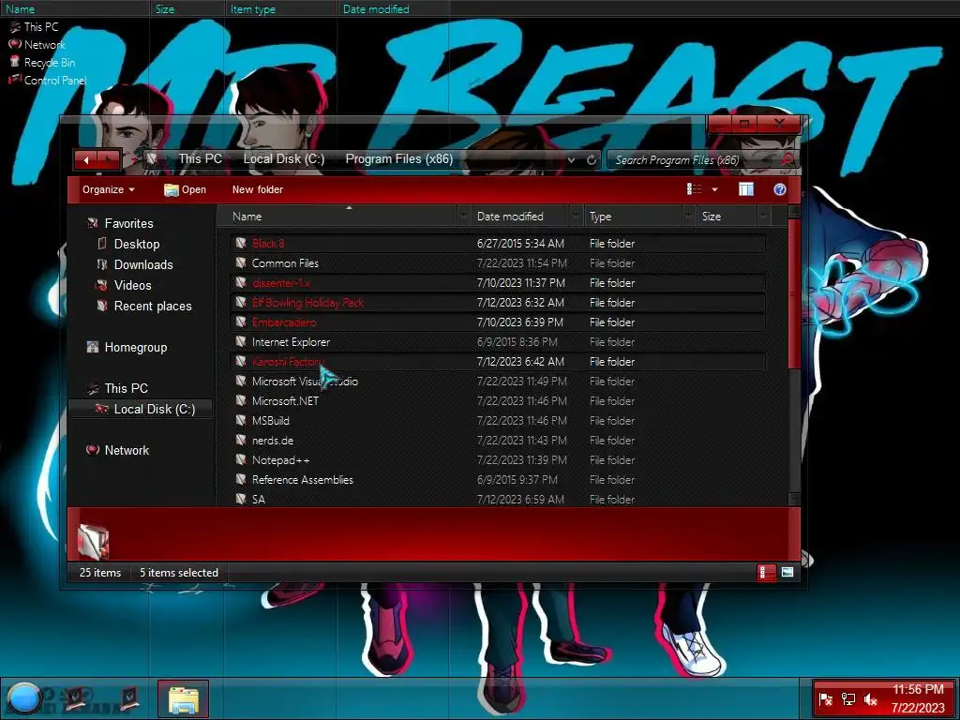Refresh the Program Files (x86) folder
The width and height of the screenshot is (960, 720).
coord(592,159)
